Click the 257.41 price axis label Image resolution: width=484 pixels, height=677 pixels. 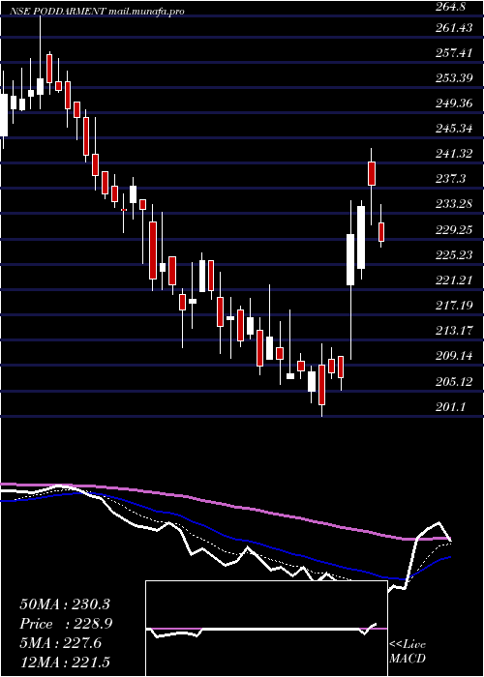[456, 53]
